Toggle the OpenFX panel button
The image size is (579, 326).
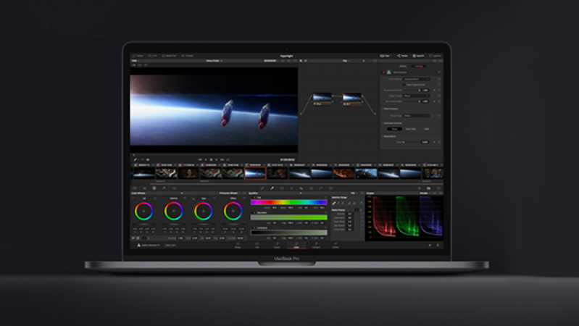click(418, 56)
